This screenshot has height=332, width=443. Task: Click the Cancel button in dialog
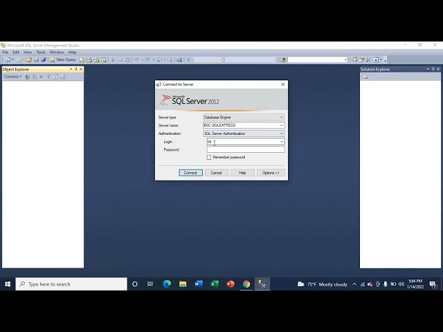click(216, 173)
